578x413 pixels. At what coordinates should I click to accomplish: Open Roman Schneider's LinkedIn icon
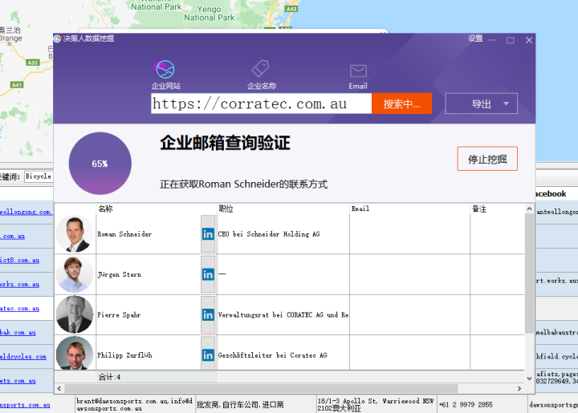tap(208, 234)
